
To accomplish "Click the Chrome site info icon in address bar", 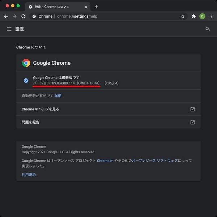I will 34,16.
